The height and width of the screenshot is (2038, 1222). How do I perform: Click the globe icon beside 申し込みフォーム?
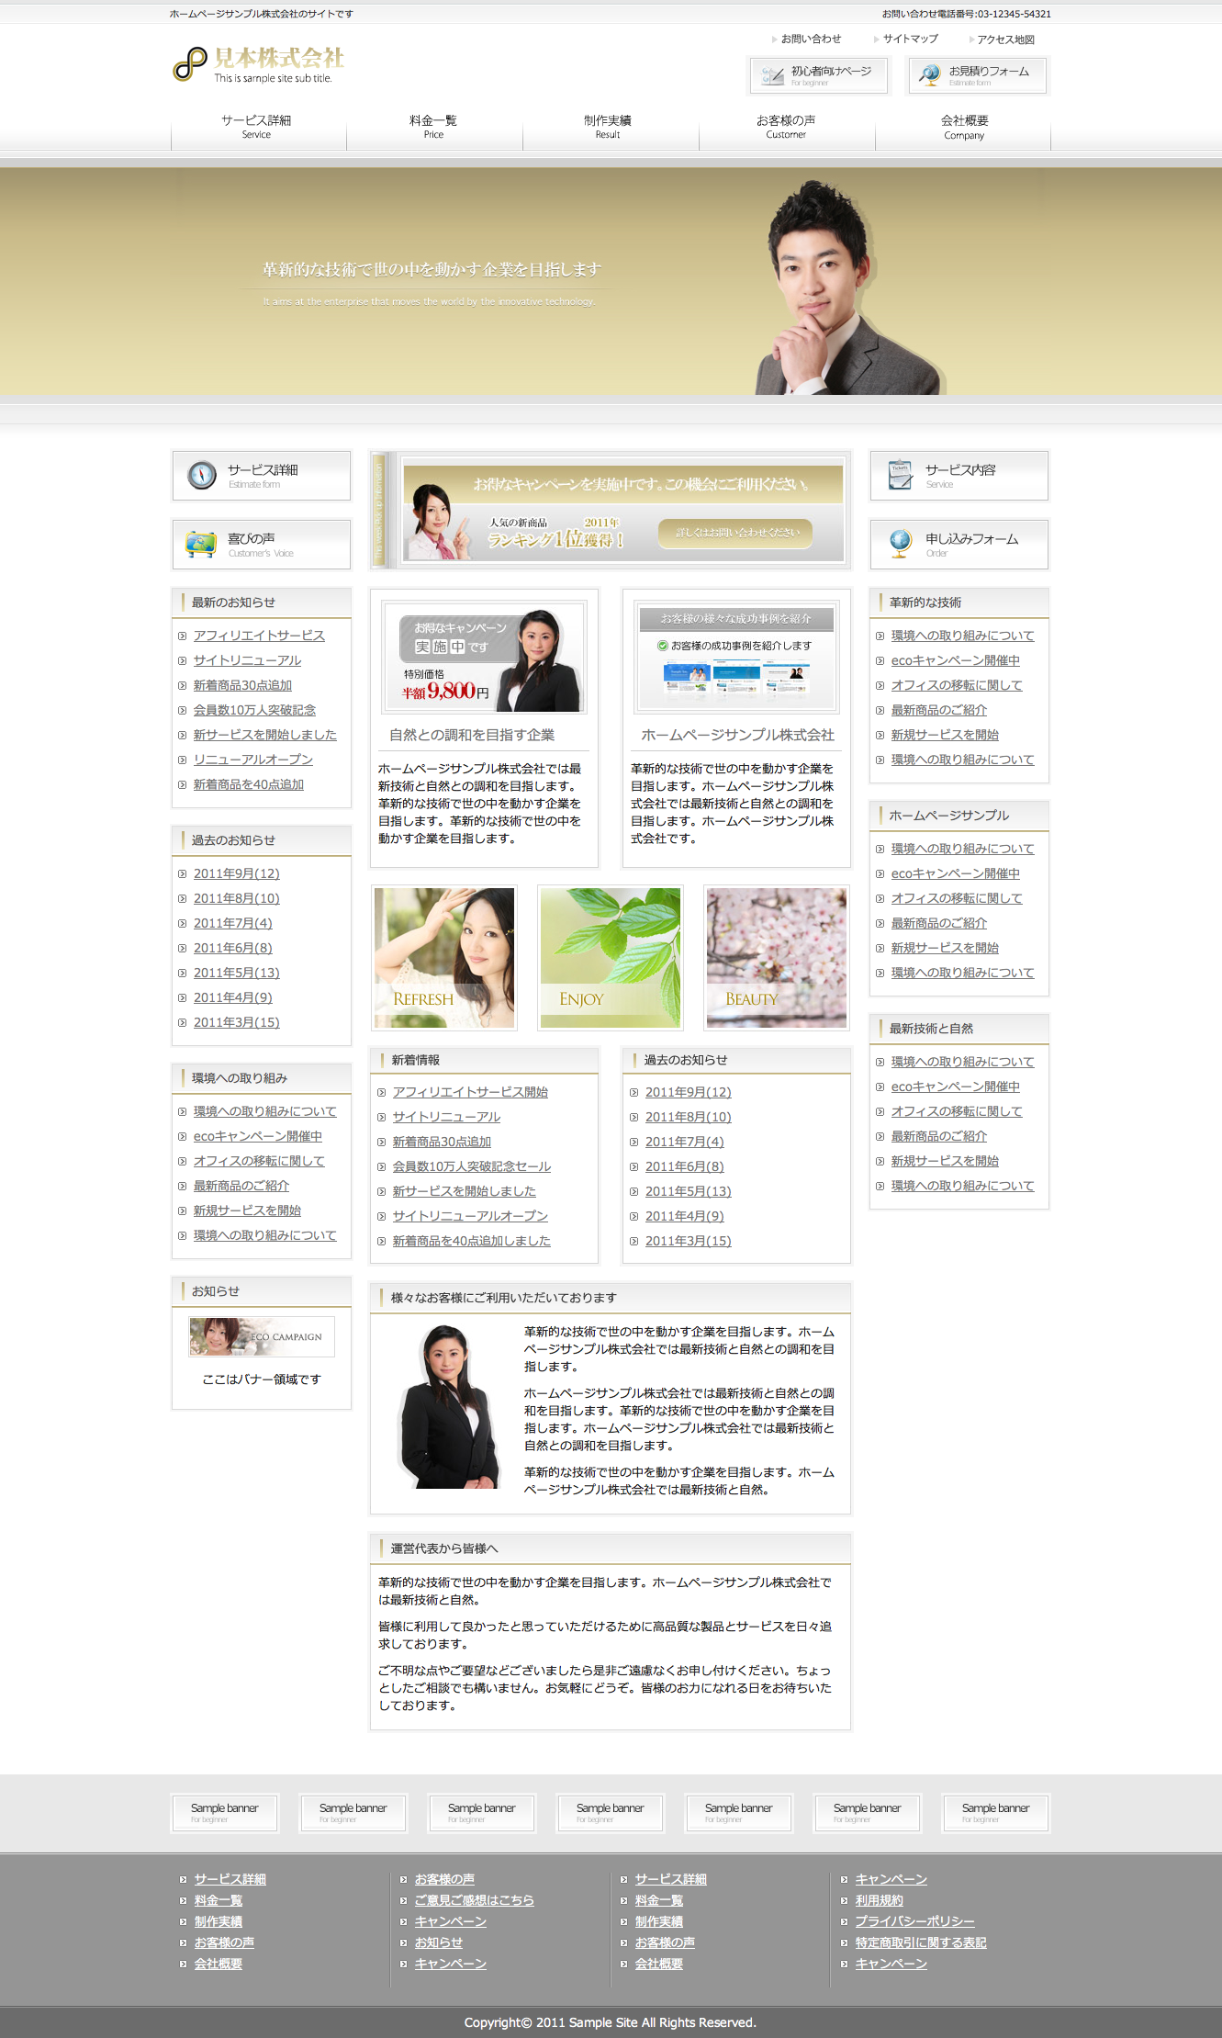tap(900, 544)
